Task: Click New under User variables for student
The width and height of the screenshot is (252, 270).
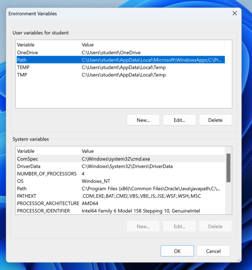Action: click(143, 120)
